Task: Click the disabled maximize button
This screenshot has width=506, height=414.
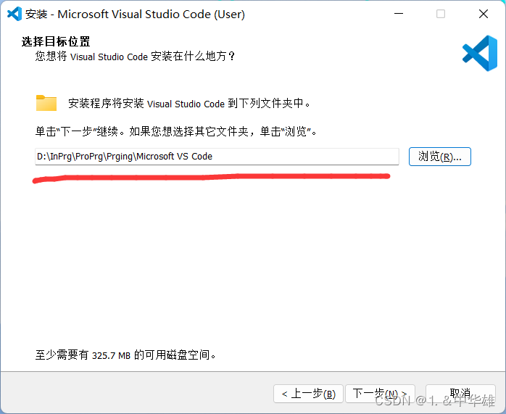Action: (x=441, y=14)
